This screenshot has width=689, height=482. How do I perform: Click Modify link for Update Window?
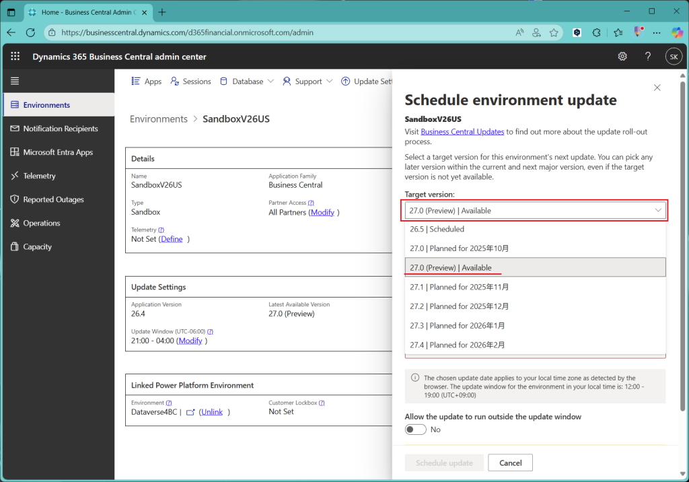[190, 341]
